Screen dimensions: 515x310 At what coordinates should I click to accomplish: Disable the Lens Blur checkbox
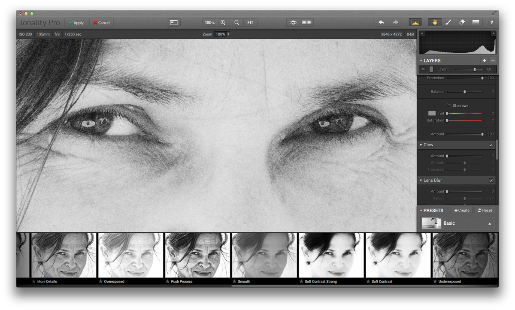click(491, 181)
